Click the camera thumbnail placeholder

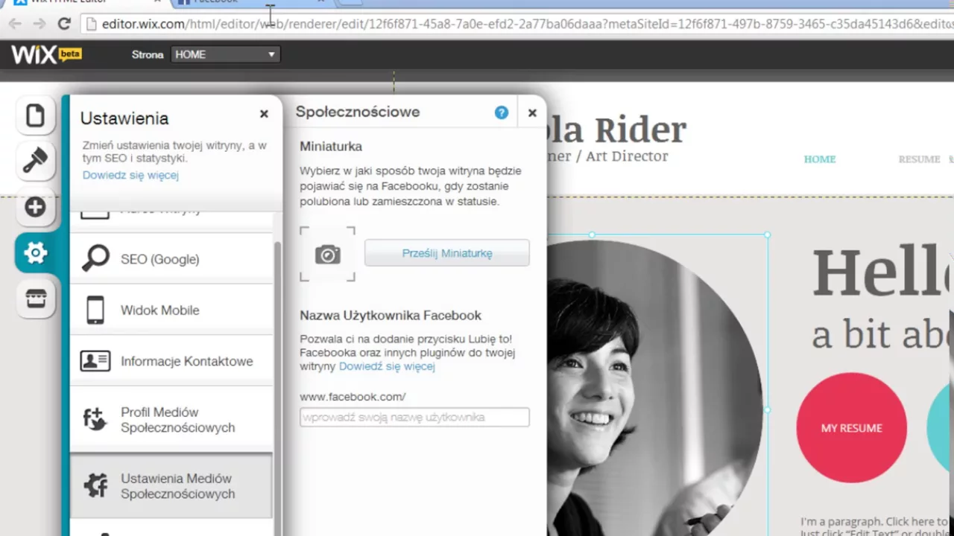(x=328, y=254)
